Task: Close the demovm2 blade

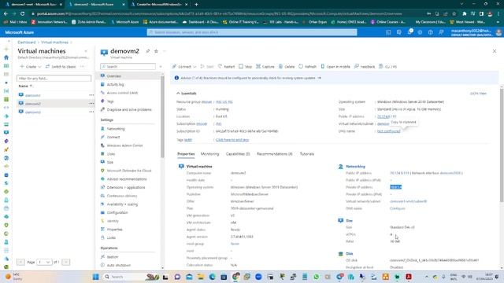Action: point(495,51)
